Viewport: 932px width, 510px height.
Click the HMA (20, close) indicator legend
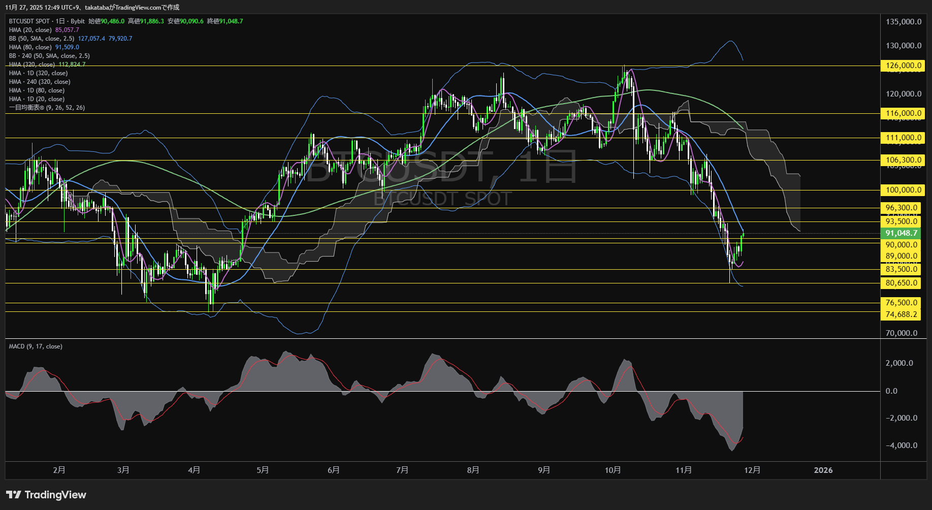click(30, 30)
